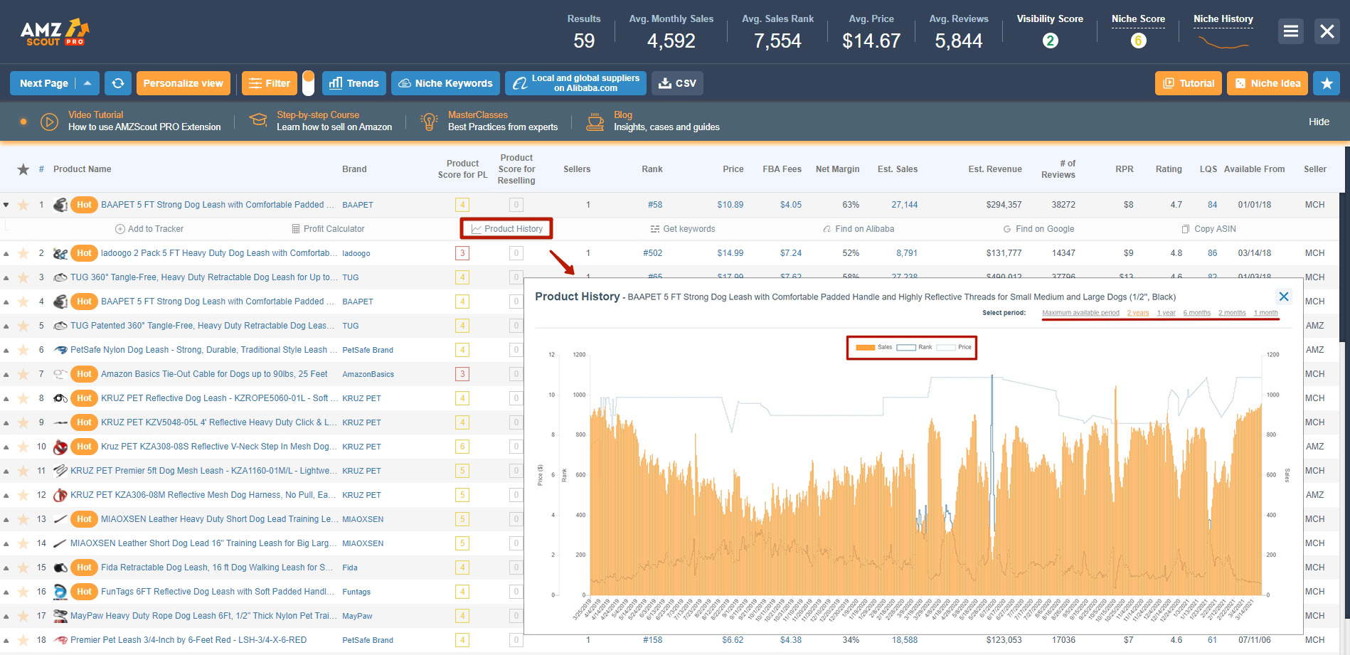Screen dimensions: 1350x655
Task: Flip the toggle switch next to Filter
Action: click(309, 81)
